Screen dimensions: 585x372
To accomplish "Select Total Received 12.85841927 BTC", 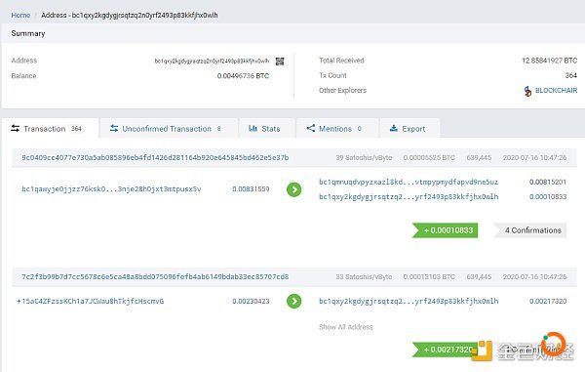I will pos(549,61).
